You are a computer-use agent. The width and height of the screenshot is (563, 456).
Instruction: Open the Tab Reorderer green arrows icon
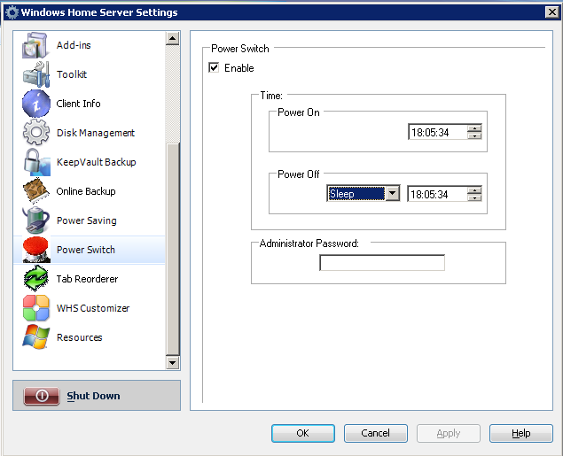(x=35, y=279)
